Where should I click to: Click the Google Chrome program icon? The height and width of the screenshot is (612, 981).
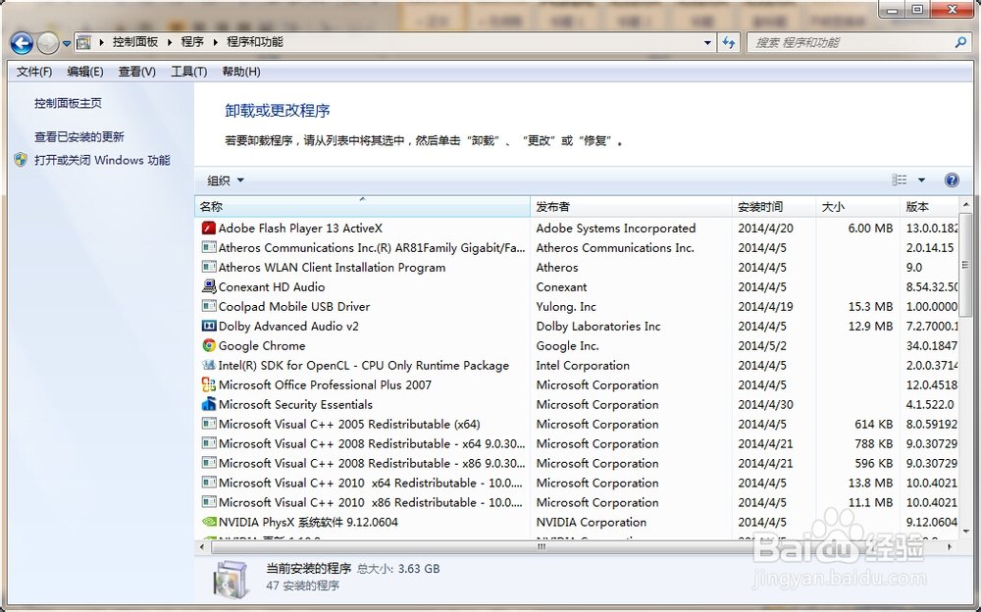point(209,346)
